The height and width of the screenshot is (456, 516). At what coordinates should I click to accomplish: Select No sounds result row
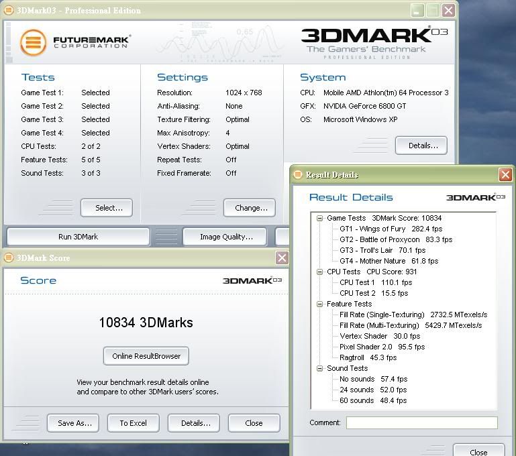[x=374, y=379]
